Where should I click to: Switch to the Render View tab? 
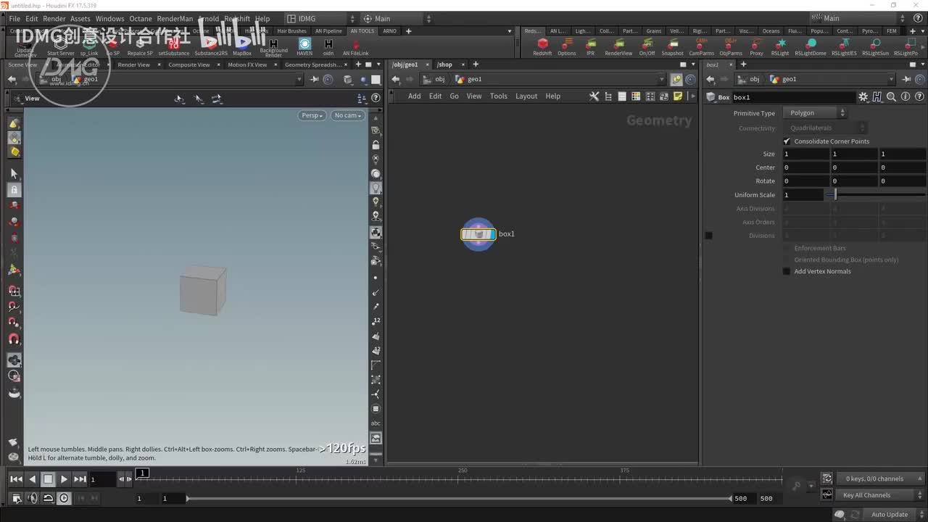click(x=133, y=65)
